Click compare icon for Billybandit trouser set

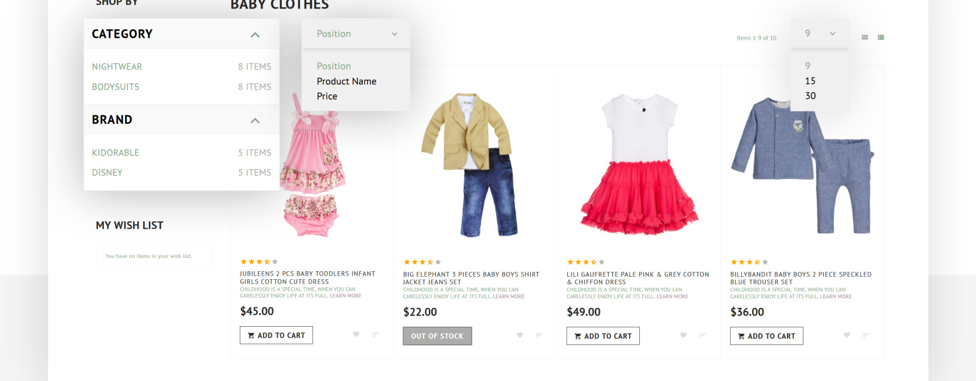click(867, 335)
